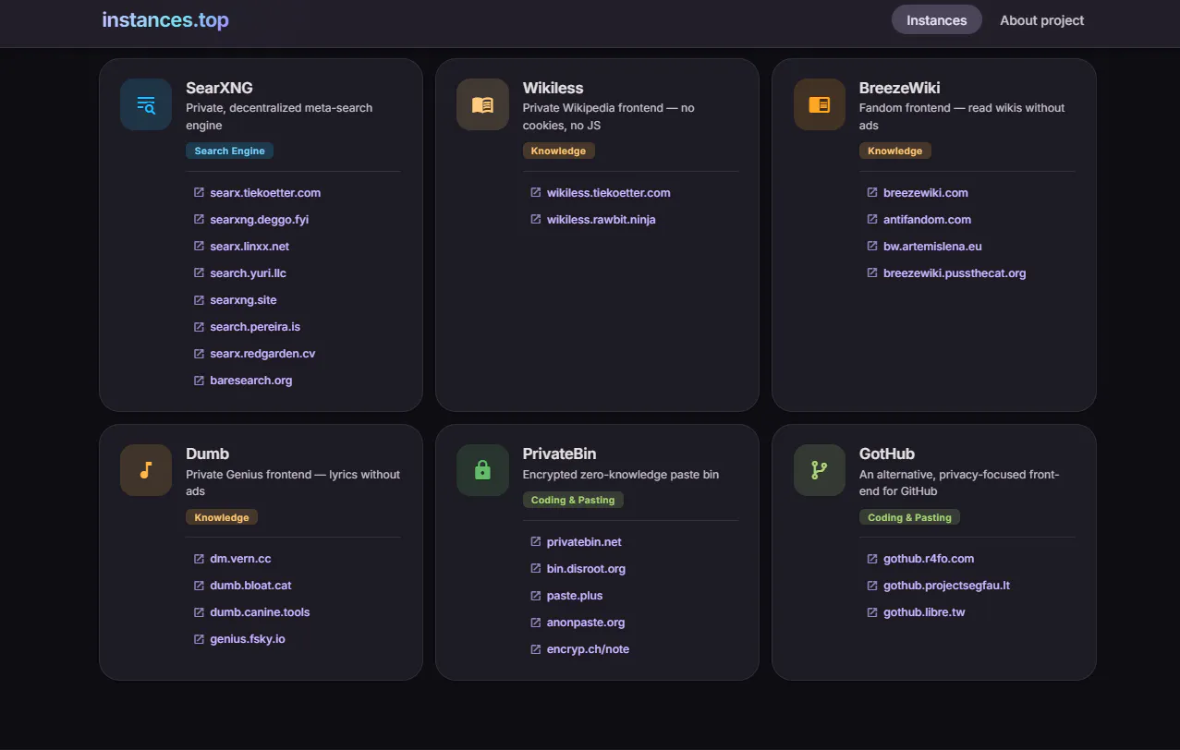This screenshot has height=750, width=1180.
Task: Click external link icon beside antifandom.com
Action: pos(872,220)
